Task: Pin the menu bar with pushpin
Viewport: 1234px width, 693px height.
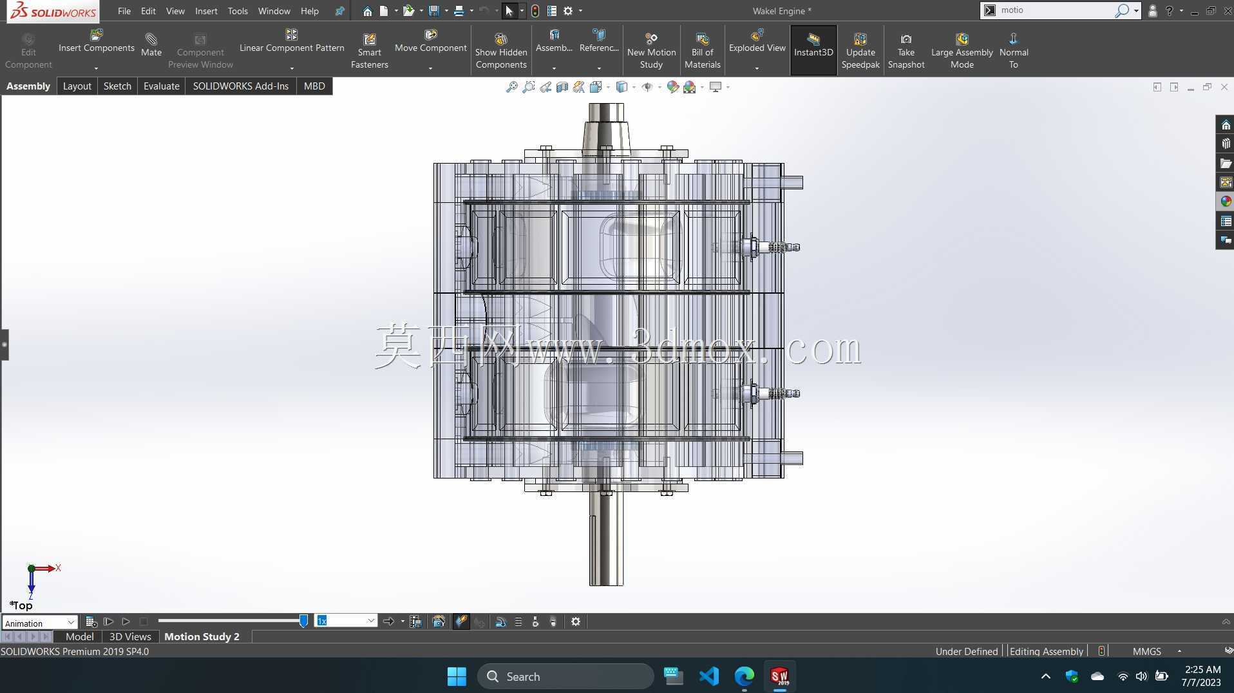Action: [x=340, y=11]
